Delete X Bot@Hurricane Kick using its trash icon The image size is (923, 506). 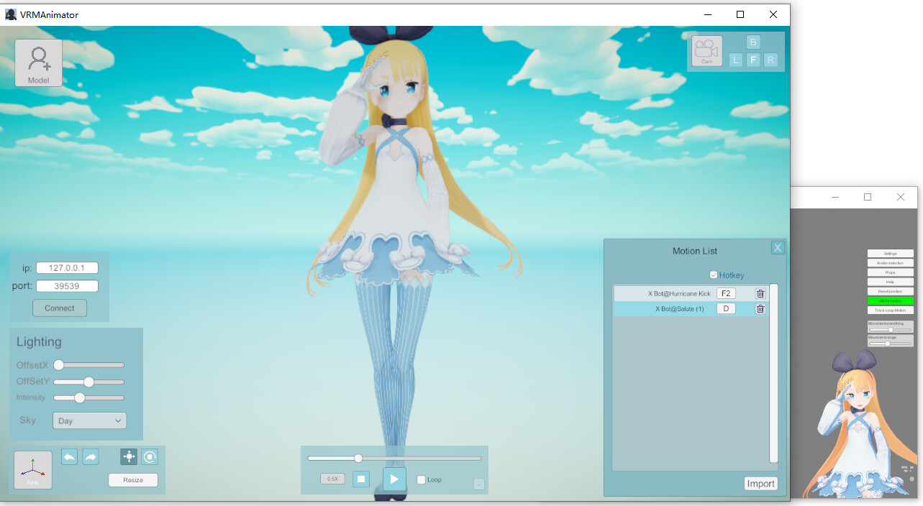click(x=760, y=293)
